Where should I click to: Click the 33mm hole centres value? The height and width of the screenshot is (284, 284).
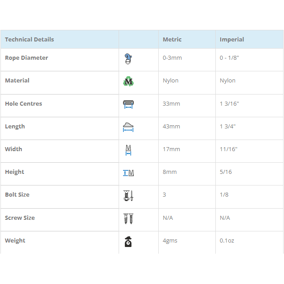tap(171, 104)
